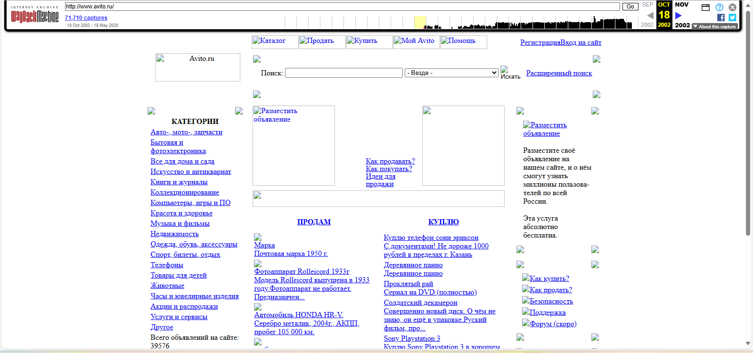Click Фотоаппарат Rolleicord listing thumbnail
The image size is (753, 353).
(x=258, y=263)
